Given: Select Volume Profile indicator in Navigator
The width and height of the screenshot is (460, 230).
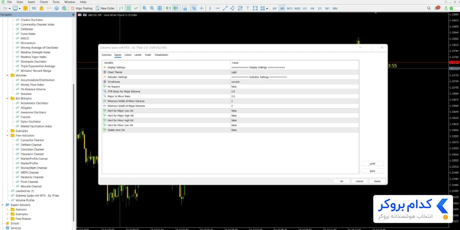Looking at the screenshot, I should click(x=25, y=200).
